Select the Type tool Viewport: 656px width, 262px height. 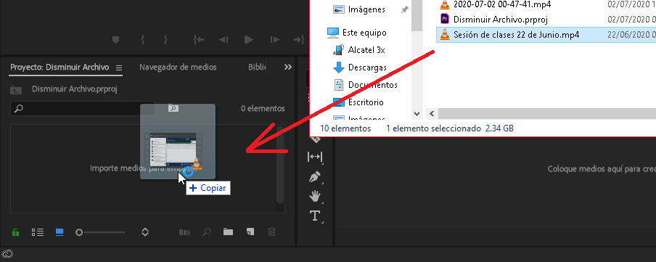pos(315,216)
